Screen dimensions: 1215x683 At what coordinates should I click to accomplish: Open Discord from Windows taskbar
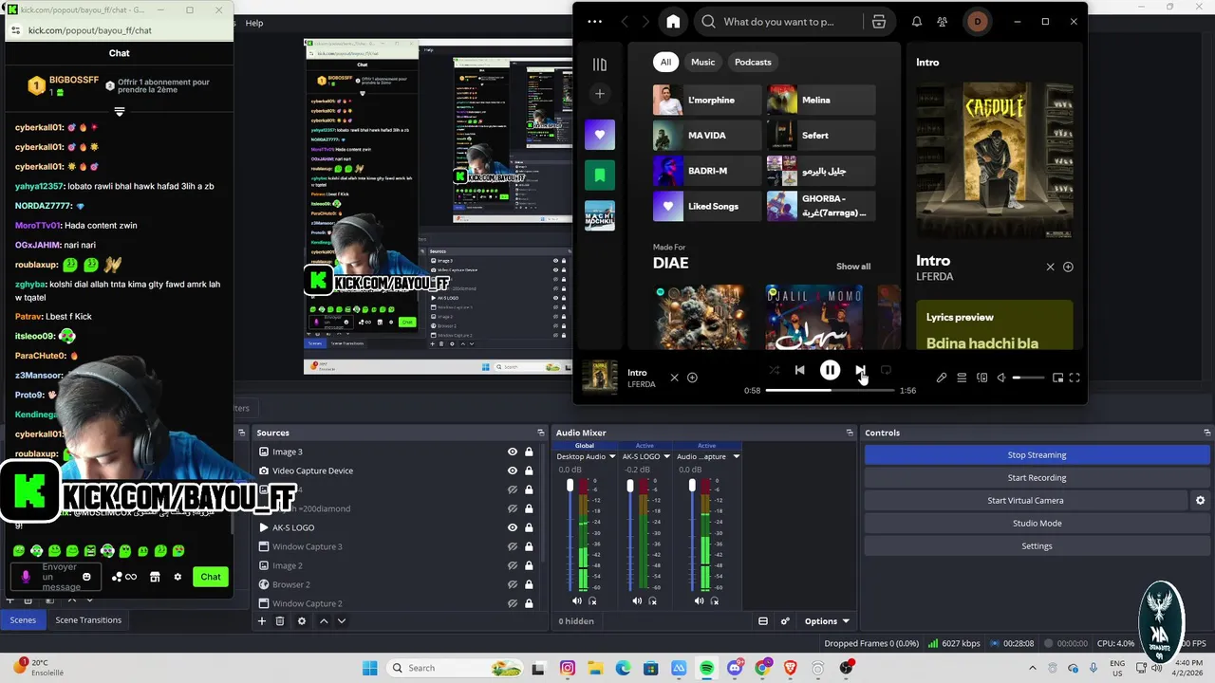(x=735, y=668)
